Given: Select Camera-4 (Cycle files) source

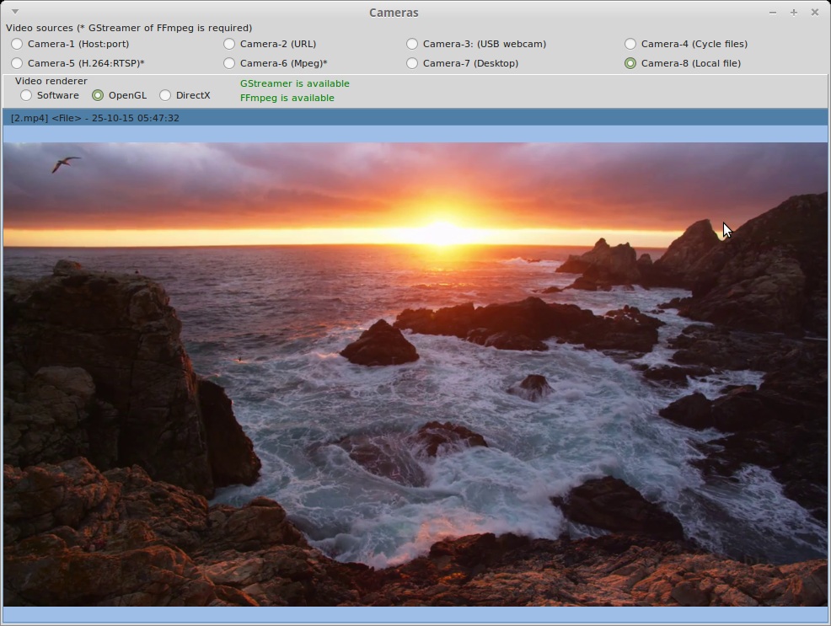Looking at the screenshot, I should (630, 44).
